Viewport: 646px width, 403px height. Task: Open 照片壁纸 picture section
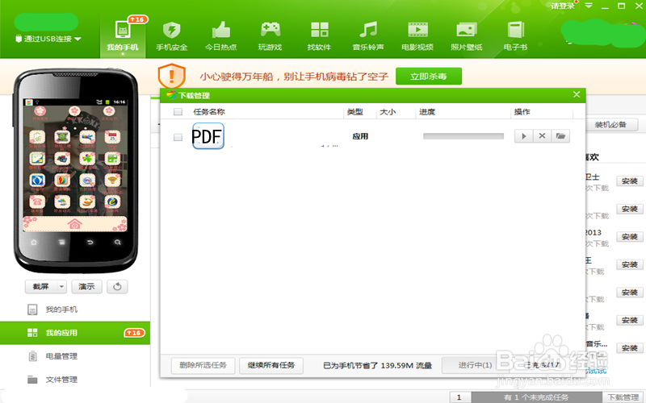tap(467, 36)
